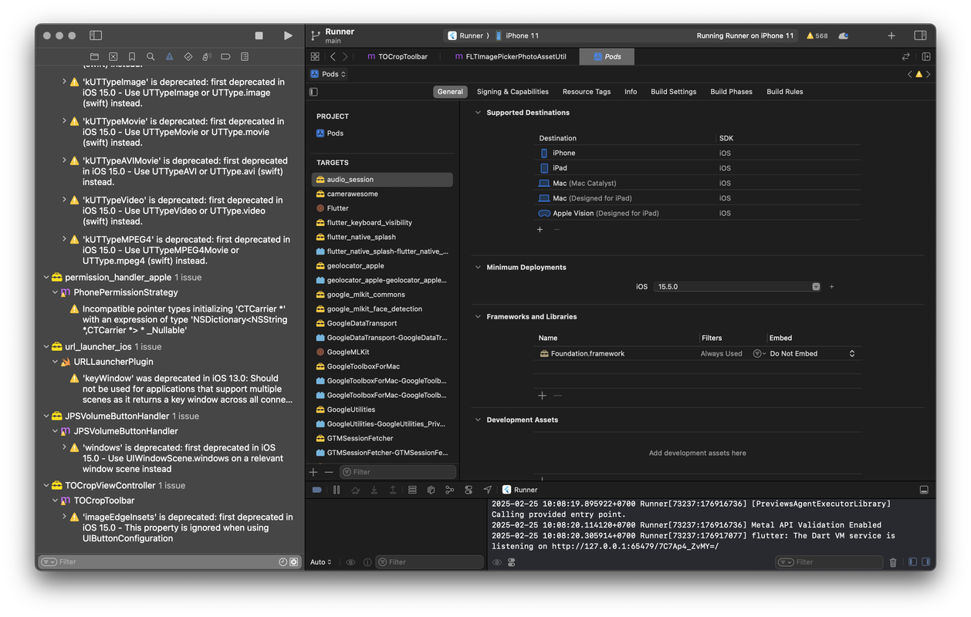Toggle the variables view pane
Screen dimensions: 971x617
pos(912,562)
